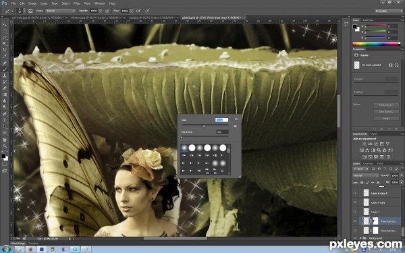Open brush preset picker arrow
Screen dimensions: 405x253
pyautogui.click(x=24, y=11)
